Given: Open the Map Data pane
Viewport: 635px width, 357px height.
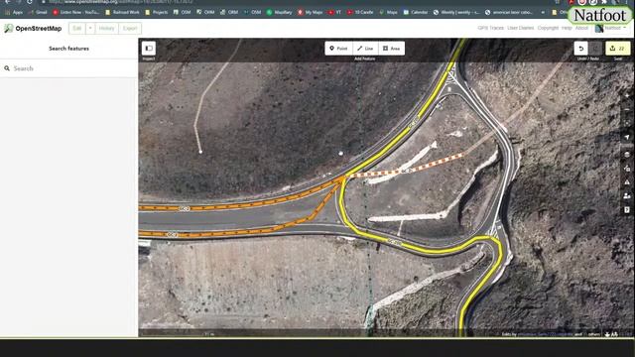Looking at the screenshot, I should pyautogui.click(x=627, y=169).
